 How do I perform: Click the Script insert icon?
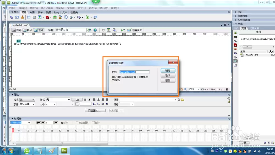(x=79, y=17)
